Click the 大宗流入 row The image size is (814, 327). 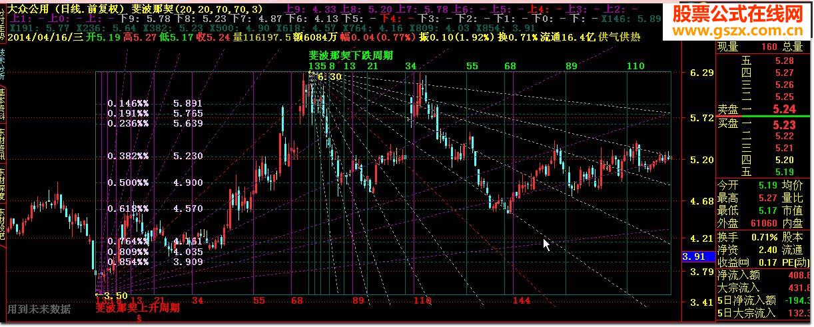[x=765, y=288]
